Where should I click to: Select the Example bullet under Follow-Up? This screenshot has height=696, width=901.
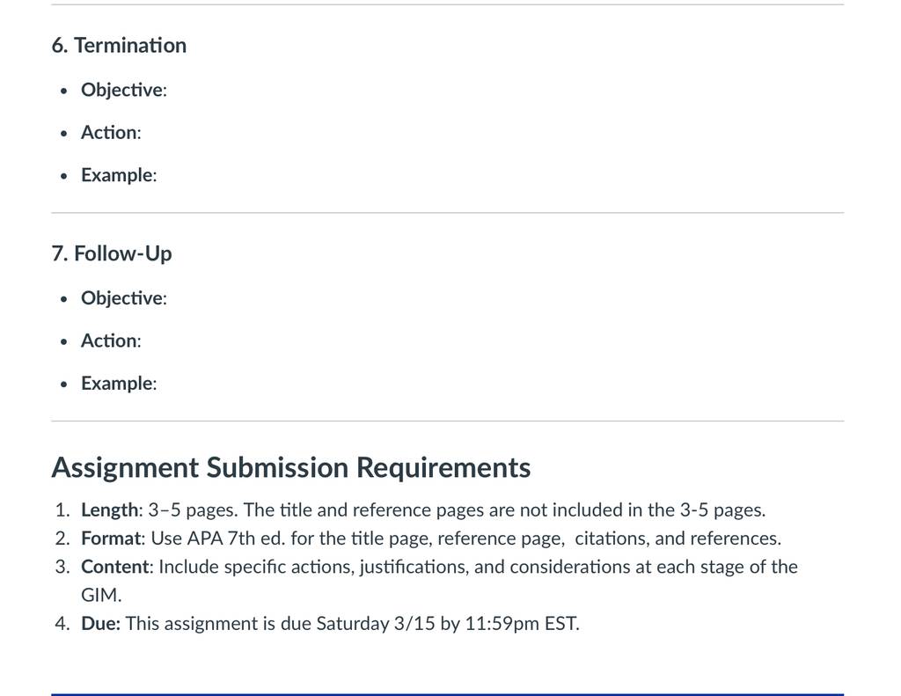click(x=119, y=383)
